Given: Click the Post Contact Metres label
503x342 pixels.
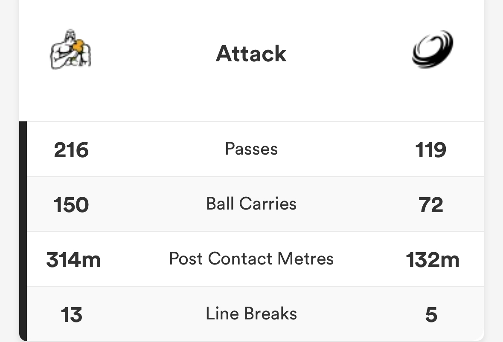Looking at the screenshot, I should [x=251, y=259].
